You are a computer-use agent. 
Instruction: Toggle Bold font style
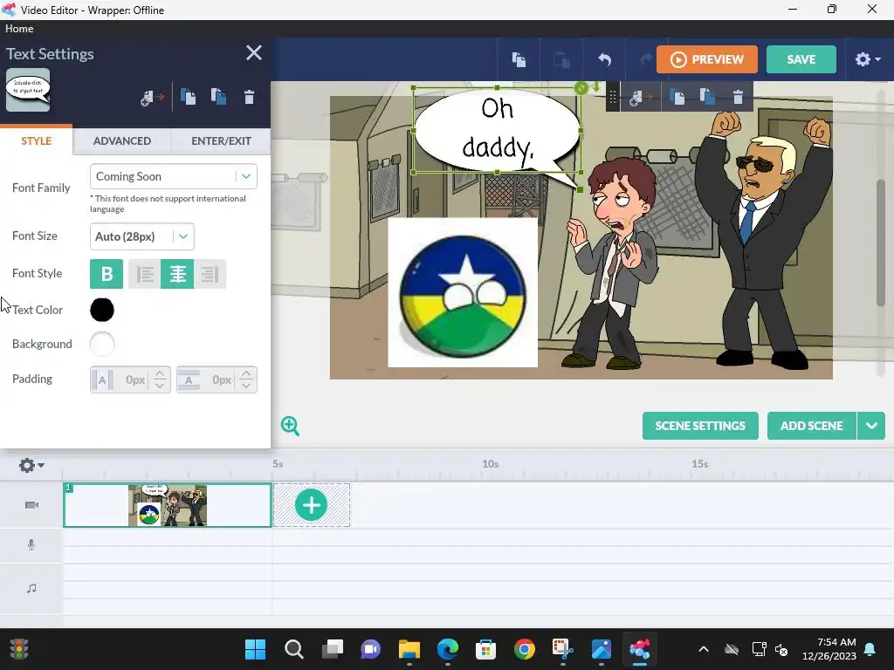(107, 274)
